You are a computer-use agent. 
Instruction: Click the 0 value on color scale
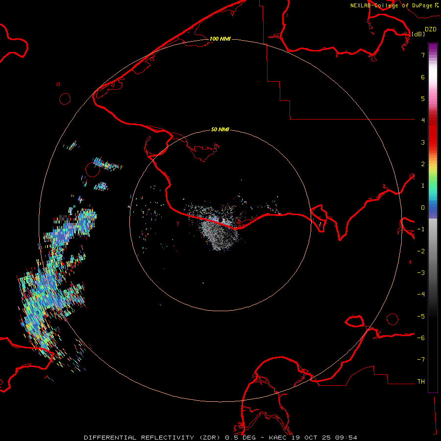[x=423, y=208]
